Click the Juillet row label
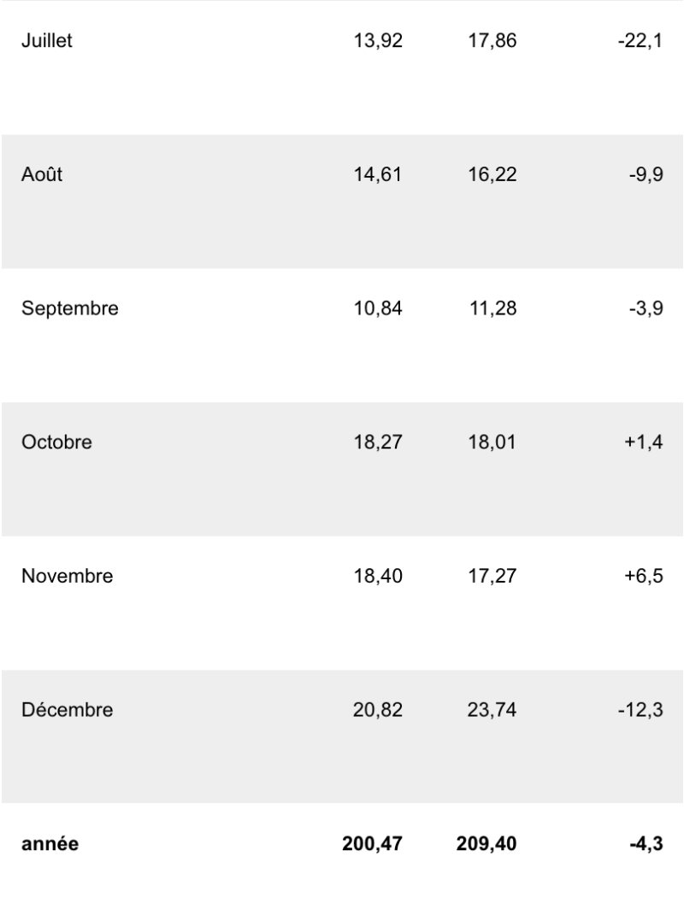This screenshot has width=684, height=921. pos(47,41)
